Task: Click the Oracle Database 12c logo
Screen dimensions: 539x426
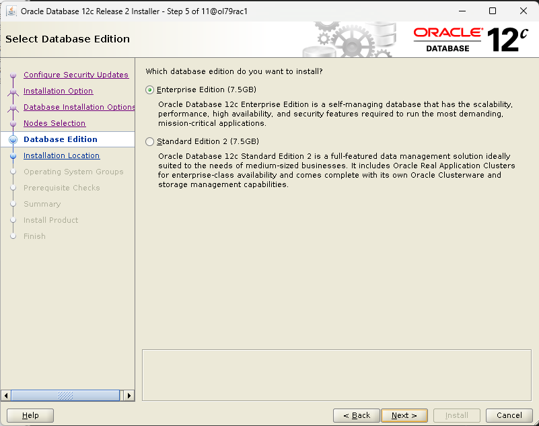Action: 470,40
